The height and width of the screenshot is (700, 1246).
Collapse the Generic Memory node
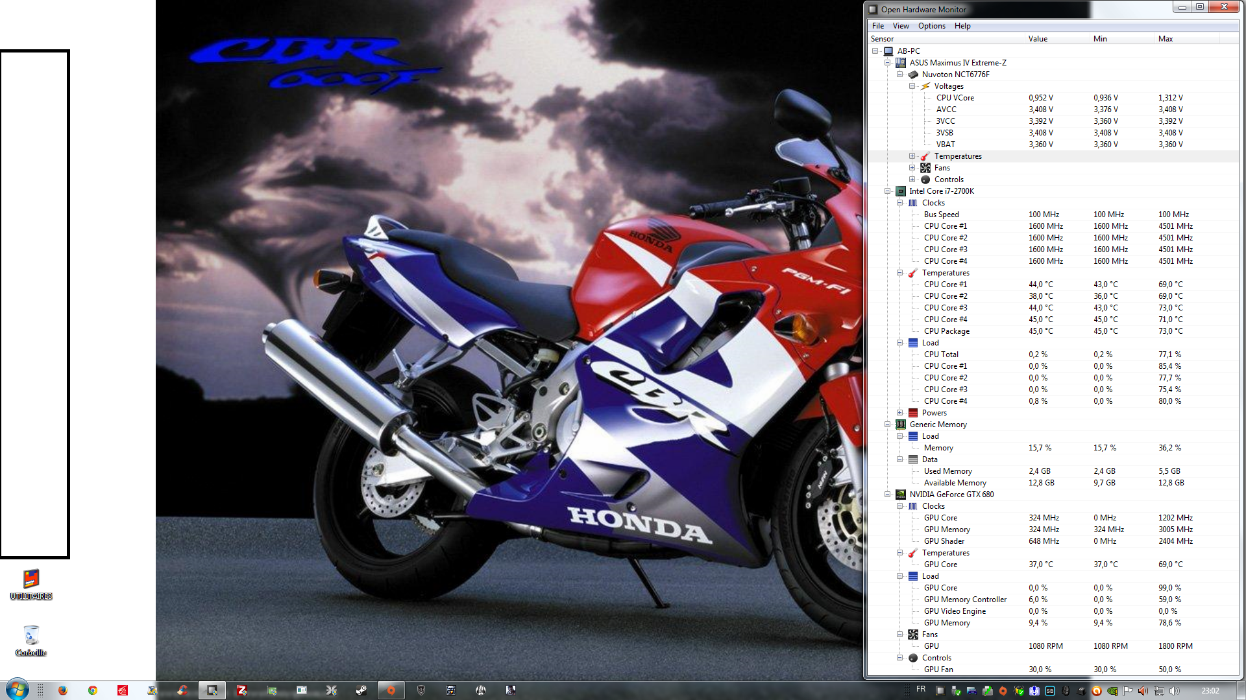coord(887,425)
